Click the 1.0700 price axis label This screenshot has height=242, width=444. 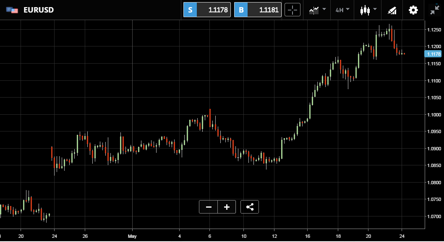click(434, 216)
